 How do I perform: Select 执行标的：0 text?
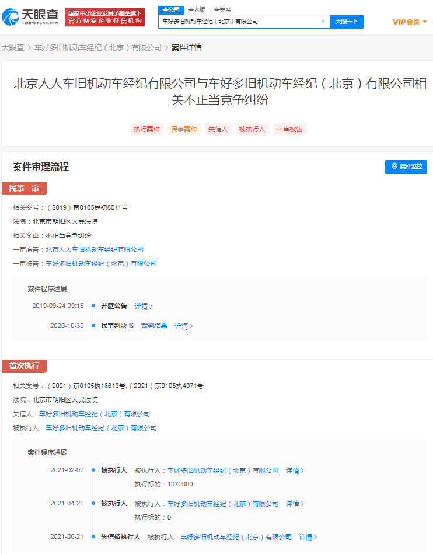tap(153, 517)
